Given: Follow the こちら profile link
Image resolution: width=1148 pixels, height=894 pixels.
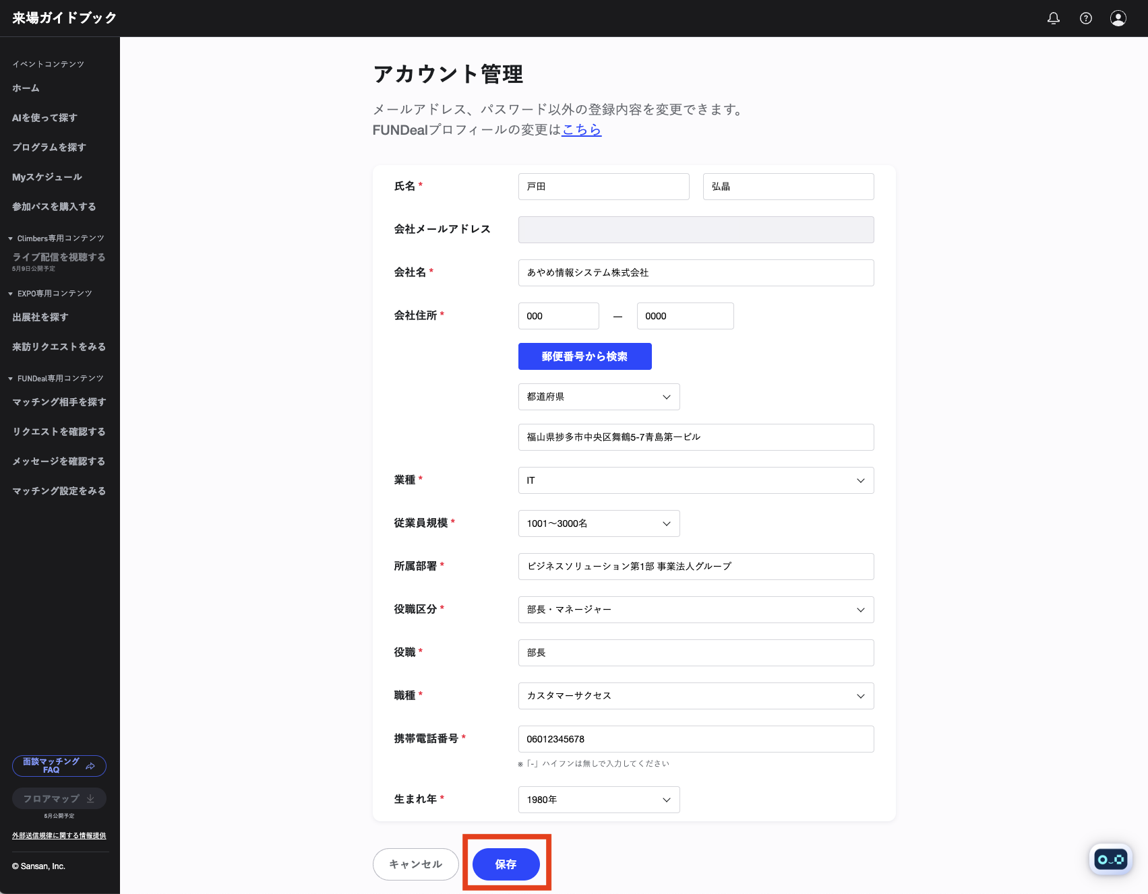Looking at the screenshot, I should click(x=582, y=129).
